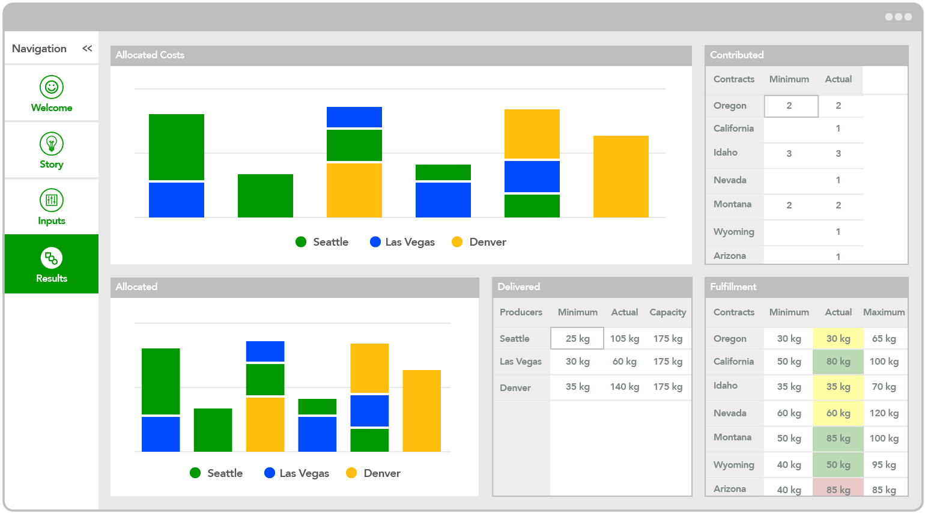Image resolution: width=925 pixels, height=513 pixels.
Task: Click Idaho Actual 35 kg in Fulfillment
Action: point(838,387)
